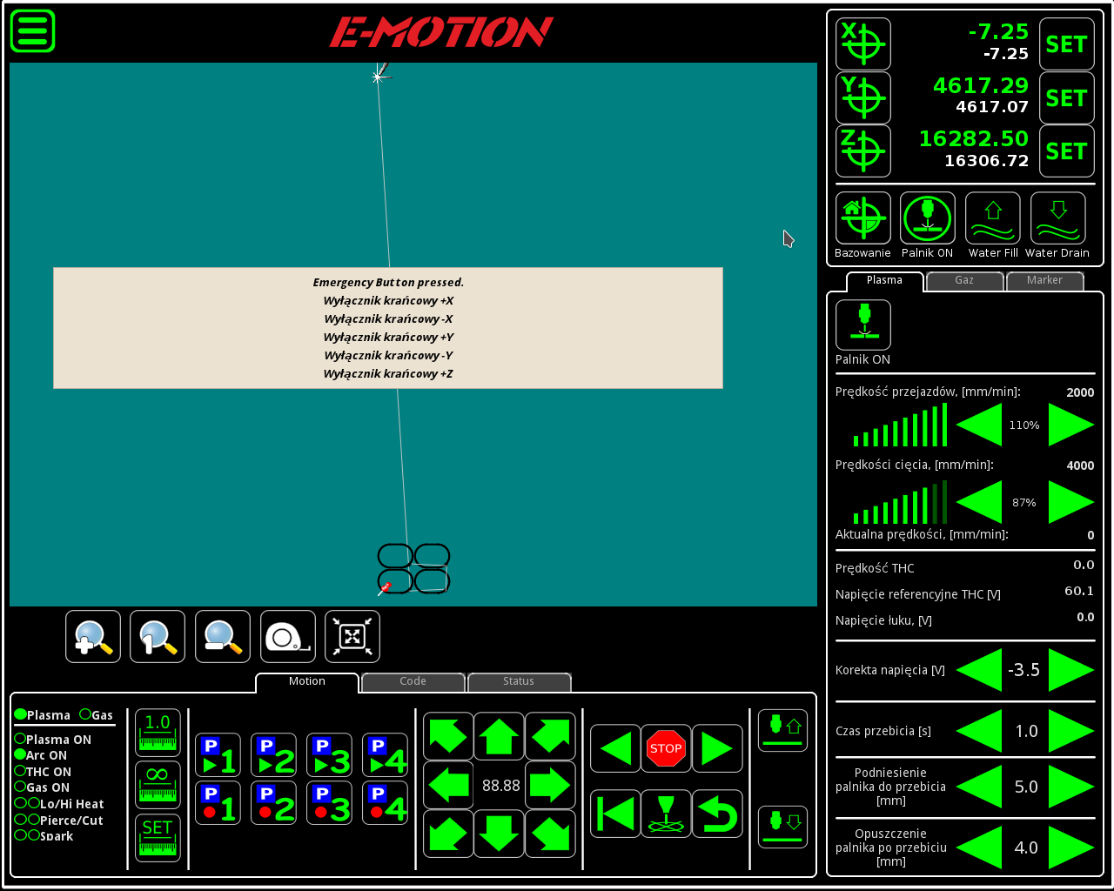Increase Korekta napięcia with right arrow
1114x891 pixels.
(x=1070, y=670)
